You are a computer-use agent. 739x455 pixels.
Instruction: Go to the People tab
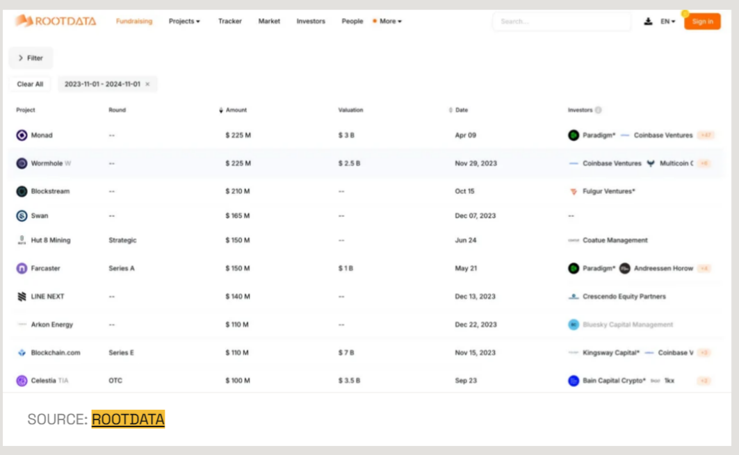coord(352,22)
